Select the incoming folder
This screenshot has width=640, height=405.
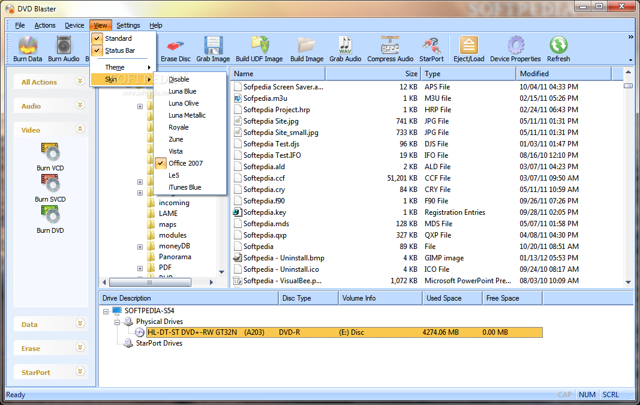[174, 203]
